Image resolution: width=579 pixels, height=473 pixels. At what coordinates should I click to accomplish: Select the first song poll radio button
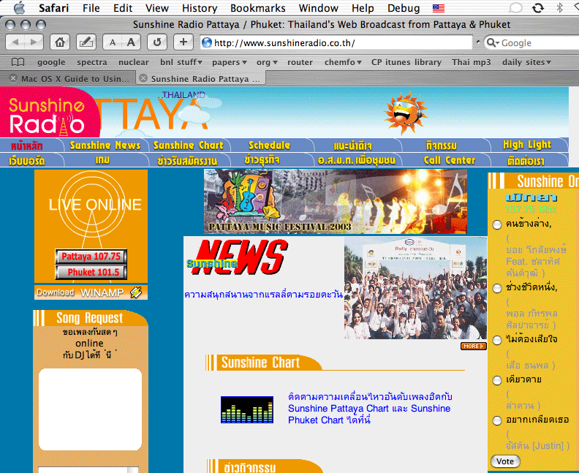click(x=497, y=224)
